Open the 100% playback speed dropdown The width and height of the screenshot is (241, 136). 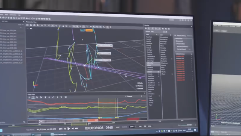pos(133,127)
